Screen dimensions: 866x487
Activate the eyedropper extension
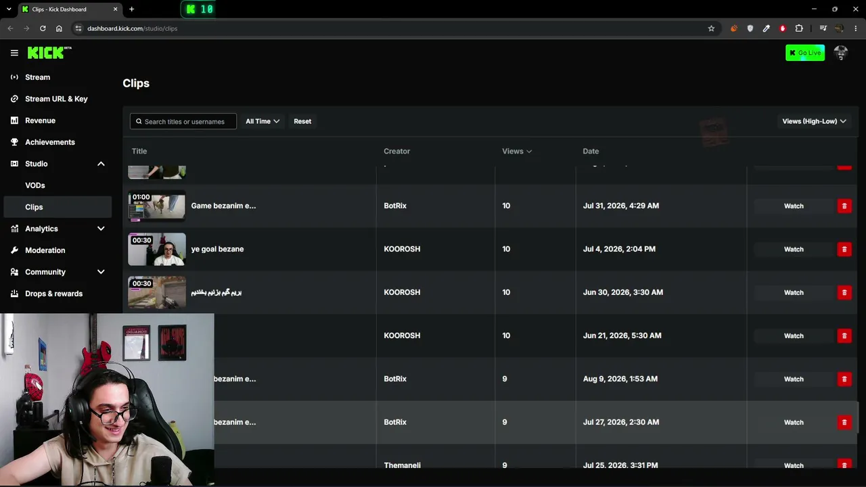coord(766,28)
